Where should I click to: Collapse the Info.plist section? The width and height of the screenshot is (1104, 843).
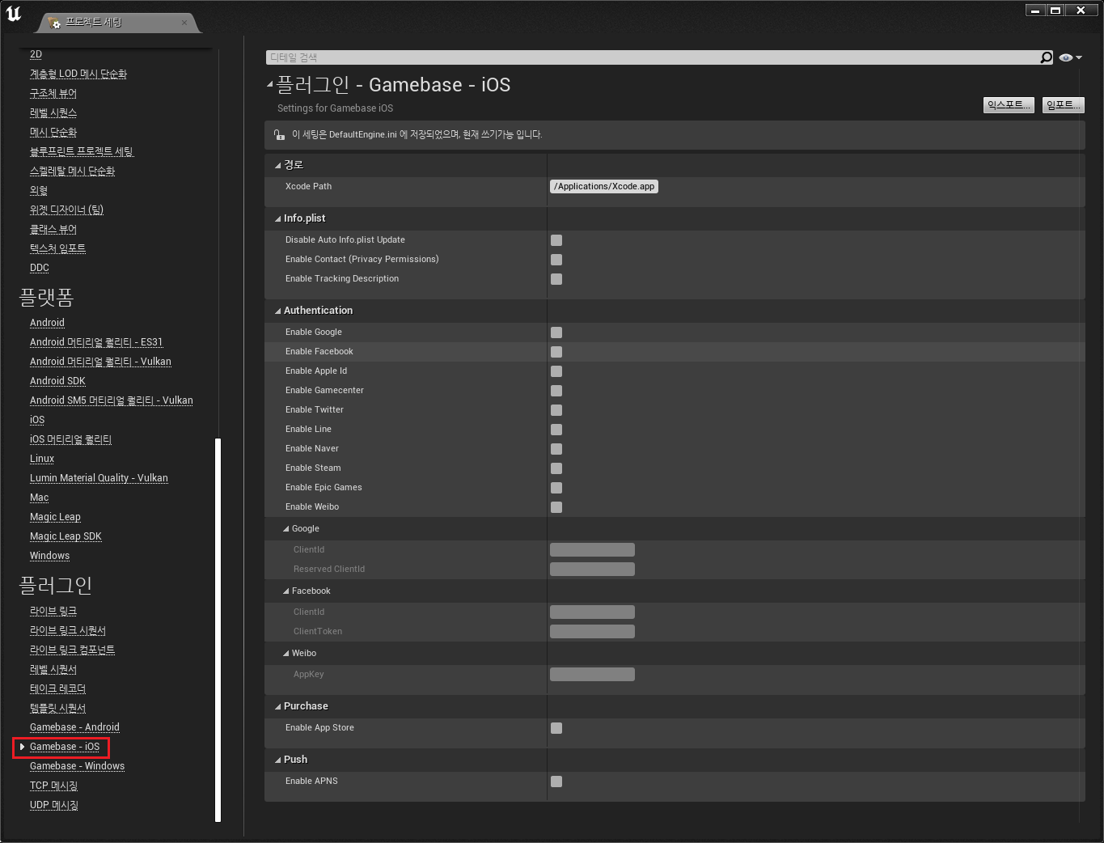(x=277, y=219)
